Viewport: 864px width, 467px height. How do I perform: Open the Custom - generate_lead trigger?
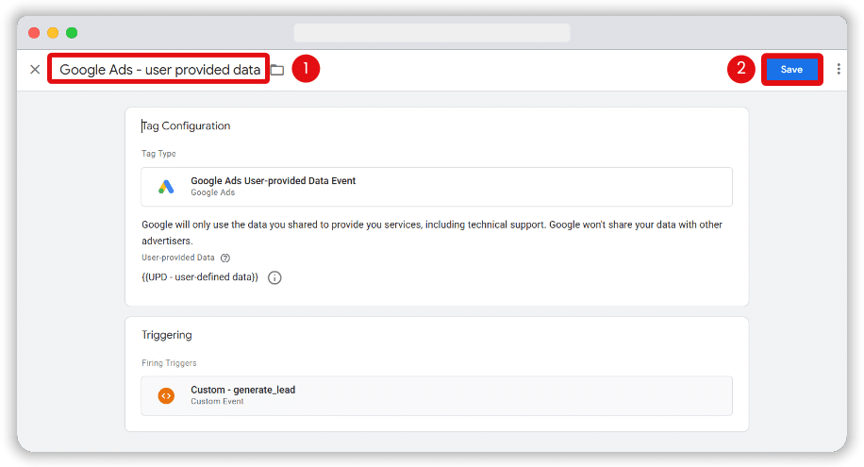click(437, 396)
